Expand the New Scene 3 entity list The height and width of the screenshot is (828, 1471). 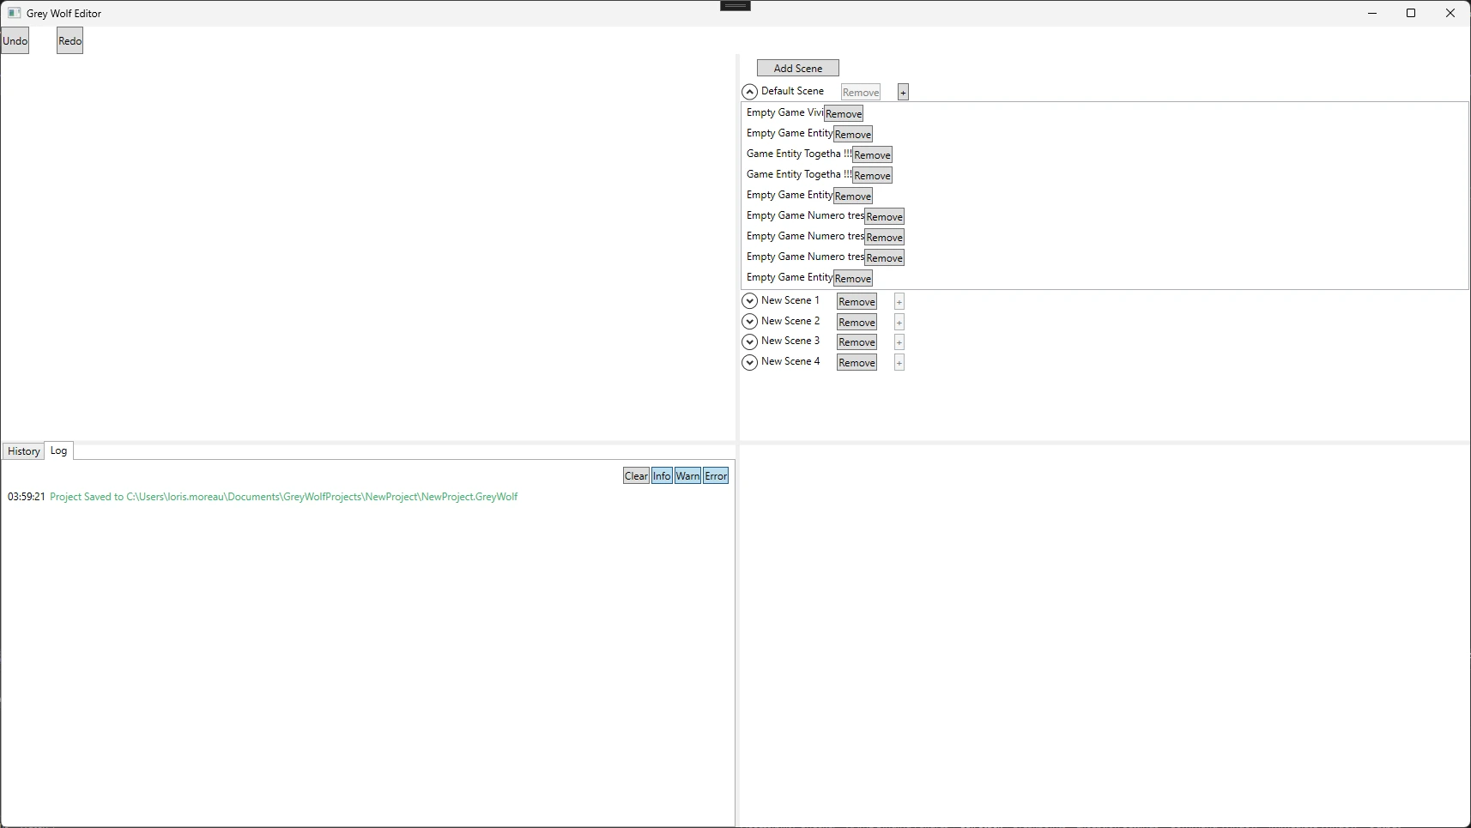click(749, 341)
